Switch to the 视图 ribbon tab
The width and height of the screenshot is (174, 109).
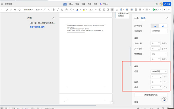click(83, 4)
